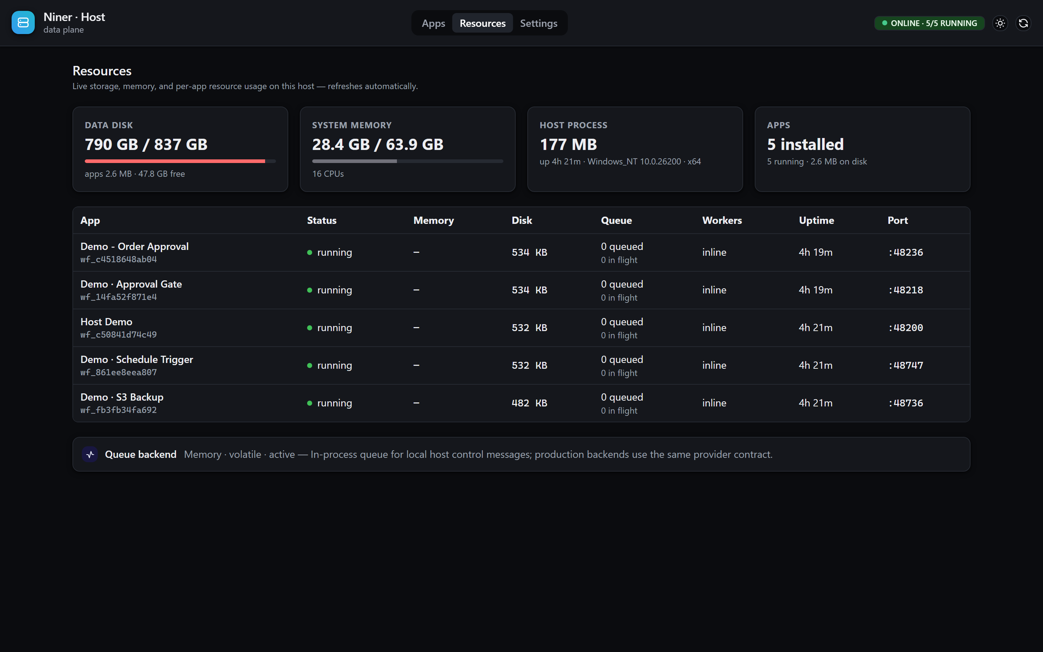Select the Resources tab
Viewport: 1043px width, 652px height.
[x=482, y=23]
